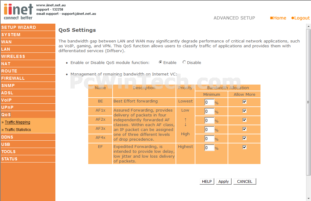Open the NAT menu
The width and height of the screenshot is (311, 201).
28,64
